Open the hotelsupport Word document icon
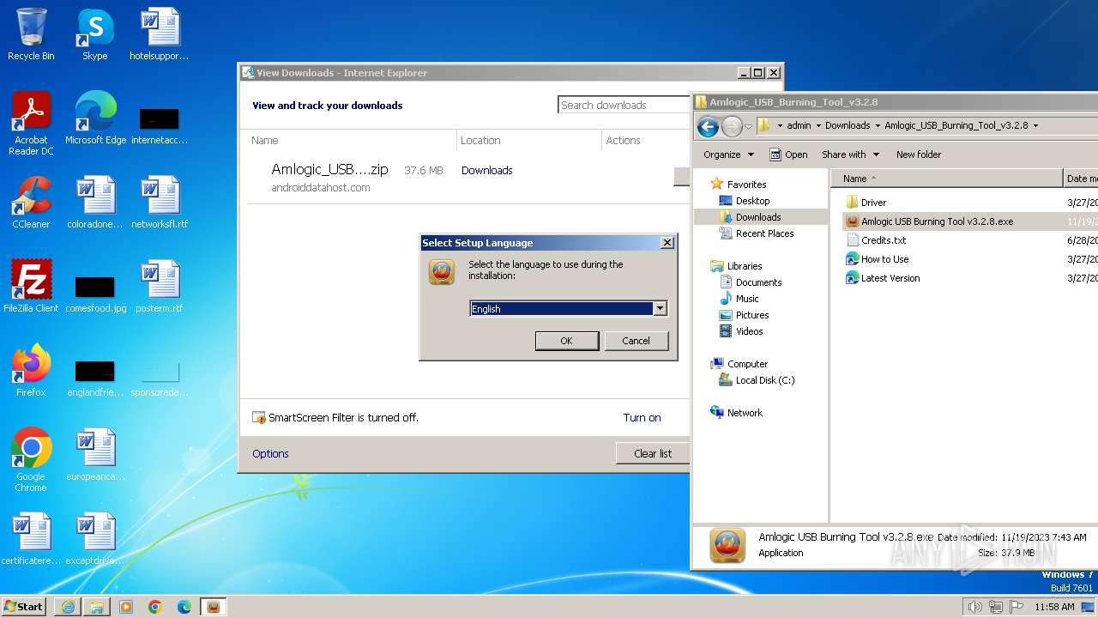Image resolution: width=1098 pixels, height=618 pixels. click(x=159, y=34)
